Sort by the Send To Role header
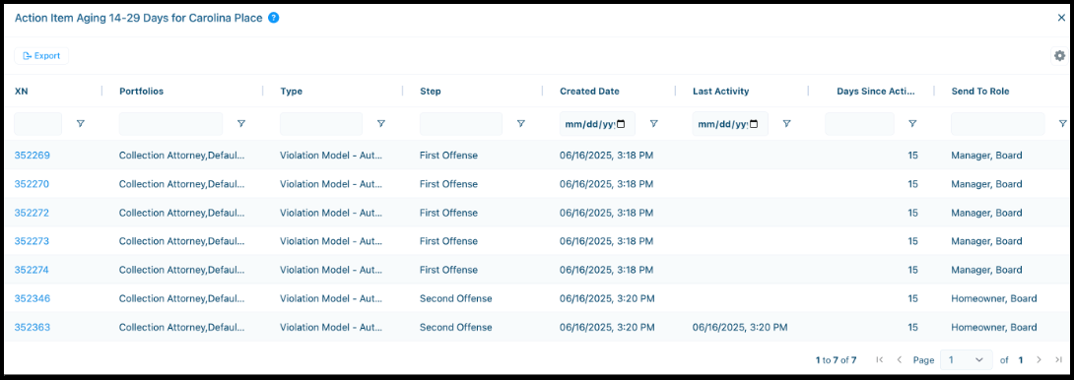The height and width of the screenshot is (380, 1074). (979, 92)
